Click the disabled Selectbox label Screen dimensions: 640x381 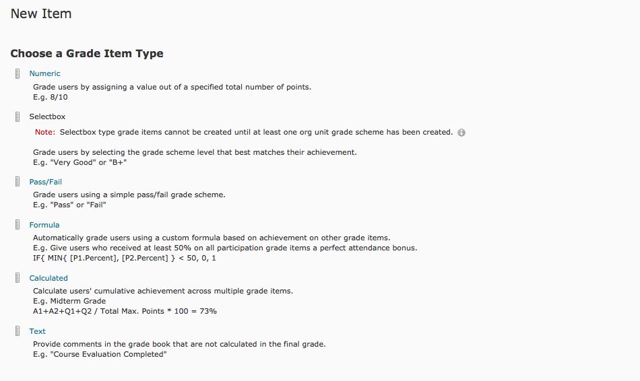47,116
